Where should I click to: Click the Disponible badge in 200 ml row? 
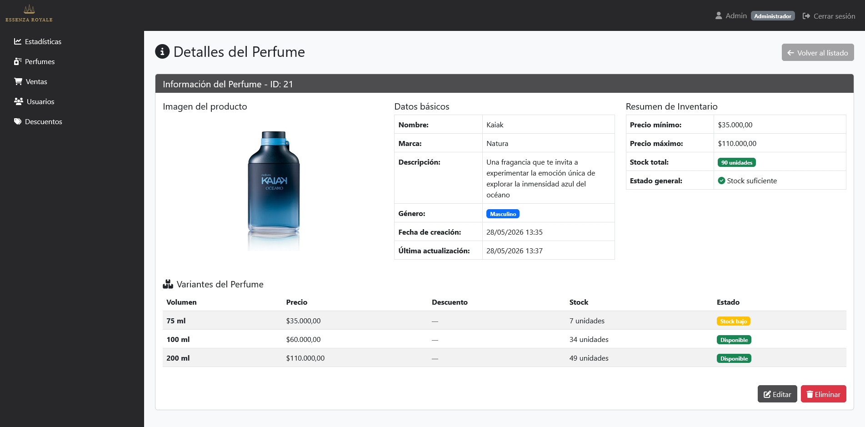pos(734,358)
